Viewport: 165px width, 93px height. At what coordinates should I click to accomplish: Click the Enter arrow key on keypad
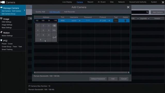point(54,37)
